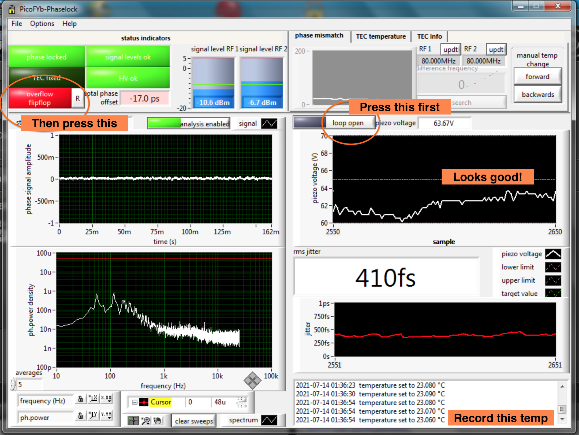The height and width of the screenshot is (435, 579).
Task: Reset overflow flipflop with R button
Action: pyautogui.click(x=78, y=98)
